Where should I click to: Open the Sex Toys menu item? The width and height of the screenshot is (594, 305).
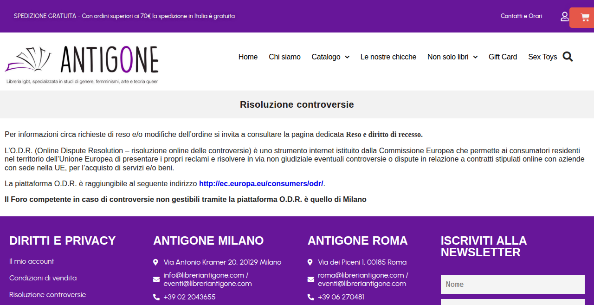point(542,57)
